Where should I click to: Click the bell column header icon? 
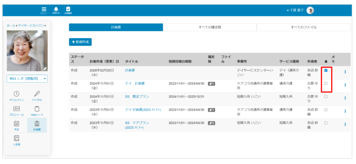tap(326, 61)
